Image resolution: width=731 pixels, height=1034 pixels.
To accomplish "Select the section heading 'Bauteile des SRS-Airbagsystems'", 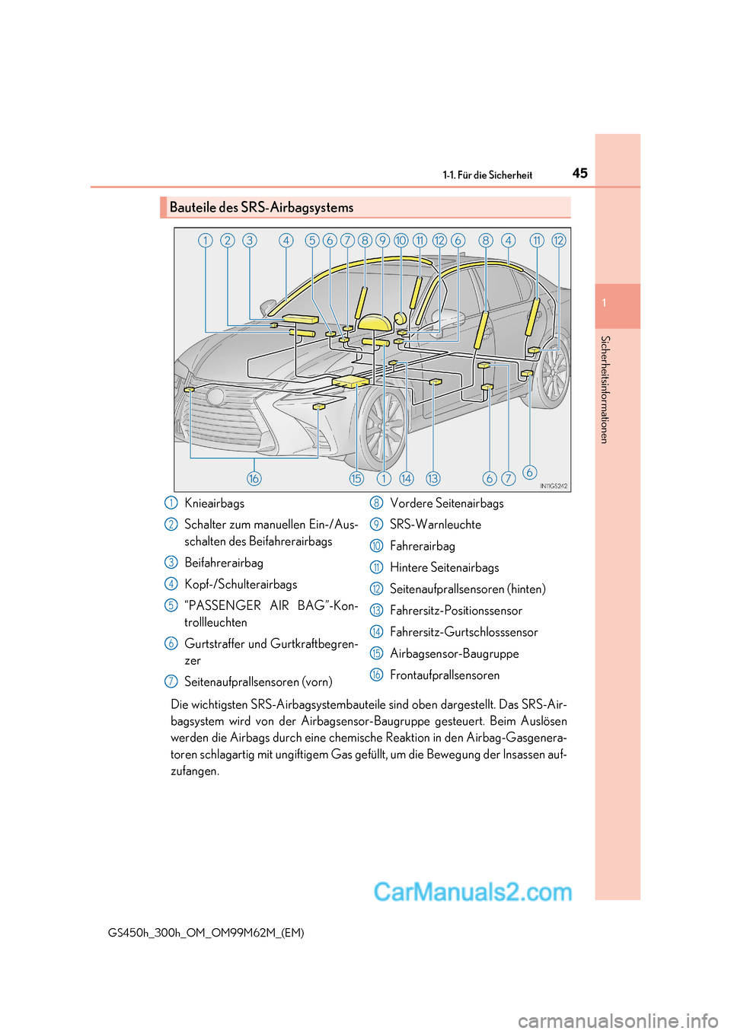I will tap(261, 207).
